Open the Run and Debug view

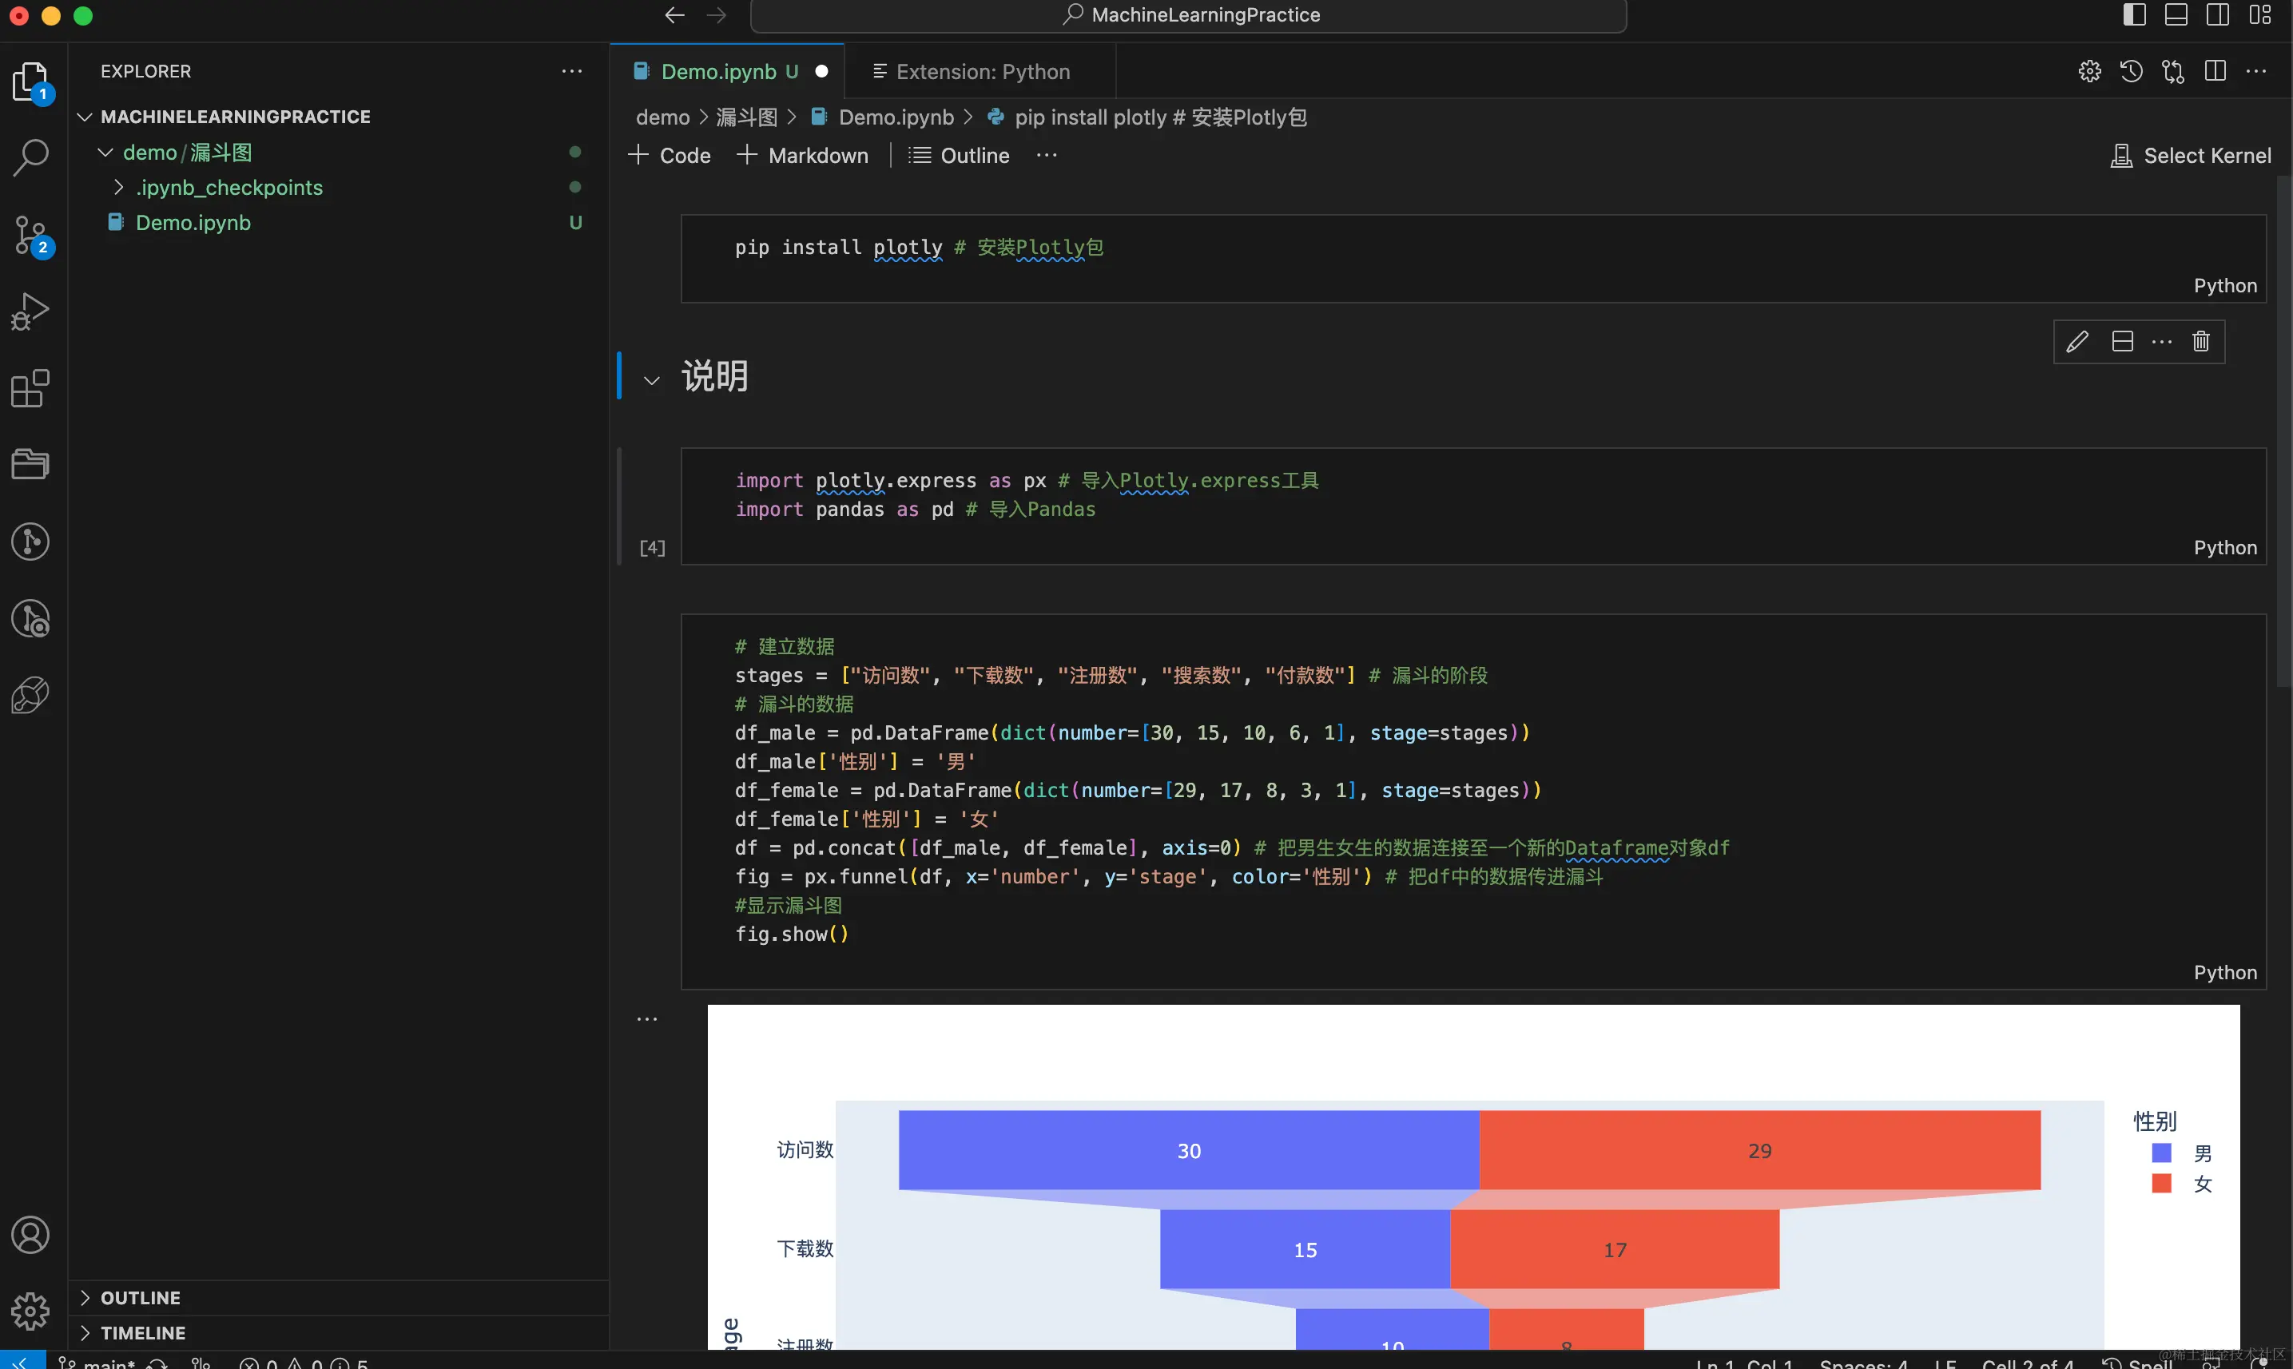30,311
